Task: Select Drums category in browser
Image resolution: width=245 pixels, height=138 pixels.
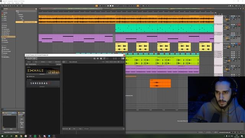Action: click(5, 27)
